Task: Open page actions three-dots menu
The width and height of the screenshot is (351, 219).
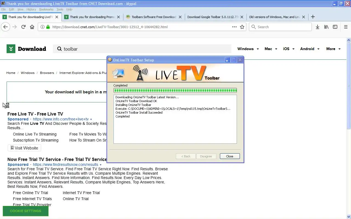Action: click(234, 27)
